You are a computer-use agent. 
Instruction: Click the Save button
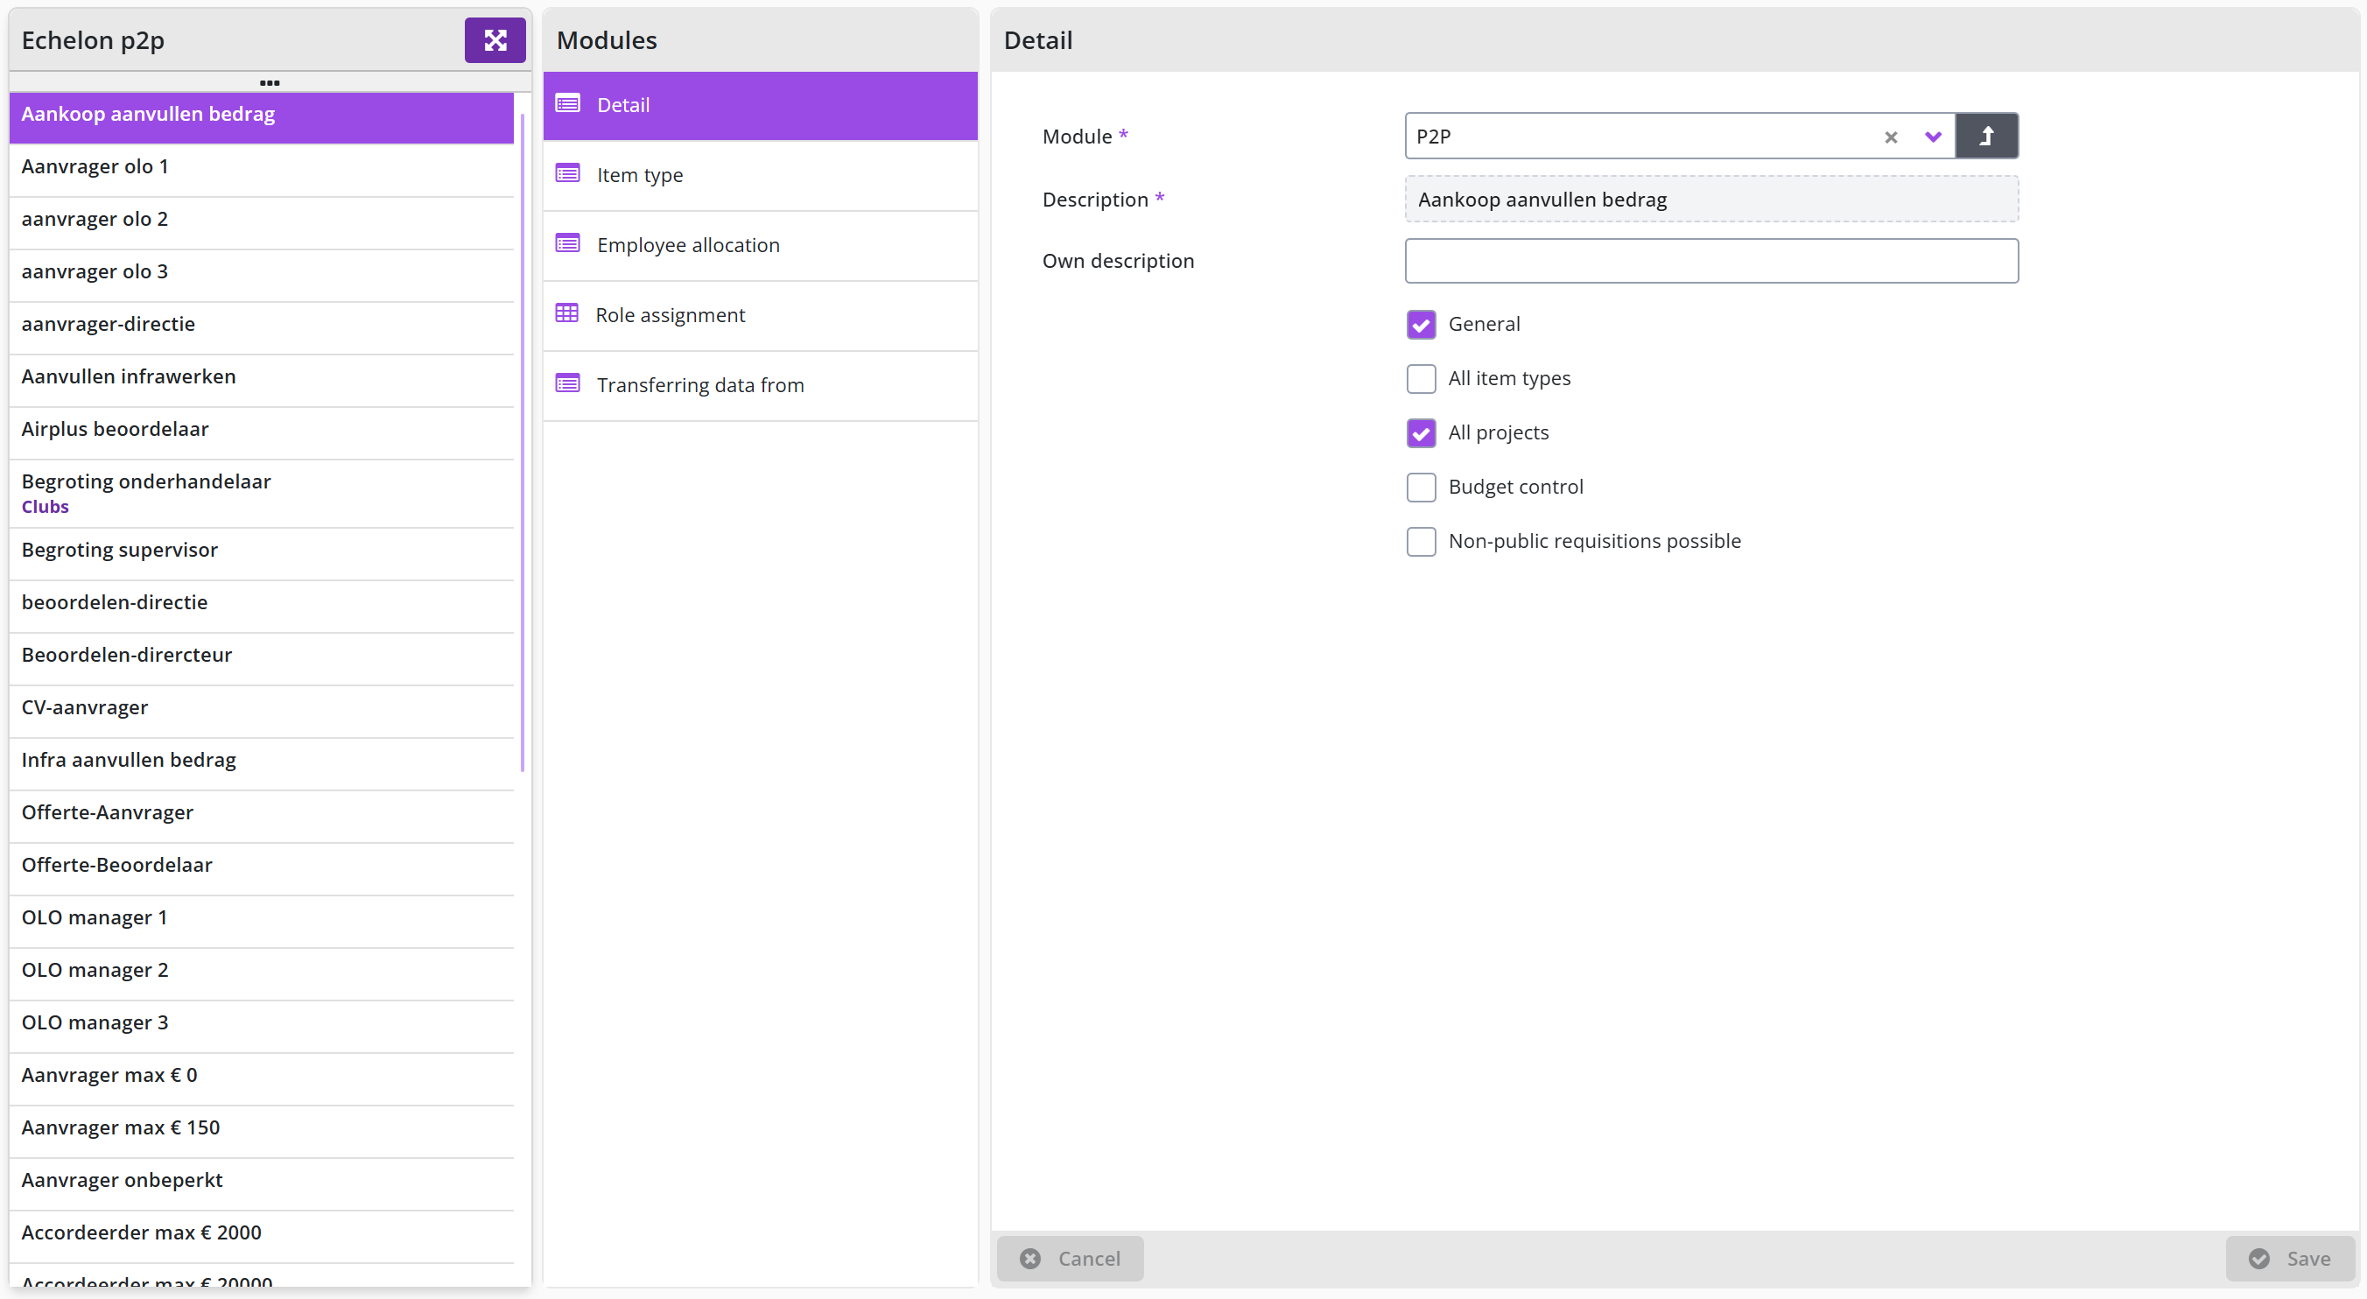[x=2290, y=1258]
